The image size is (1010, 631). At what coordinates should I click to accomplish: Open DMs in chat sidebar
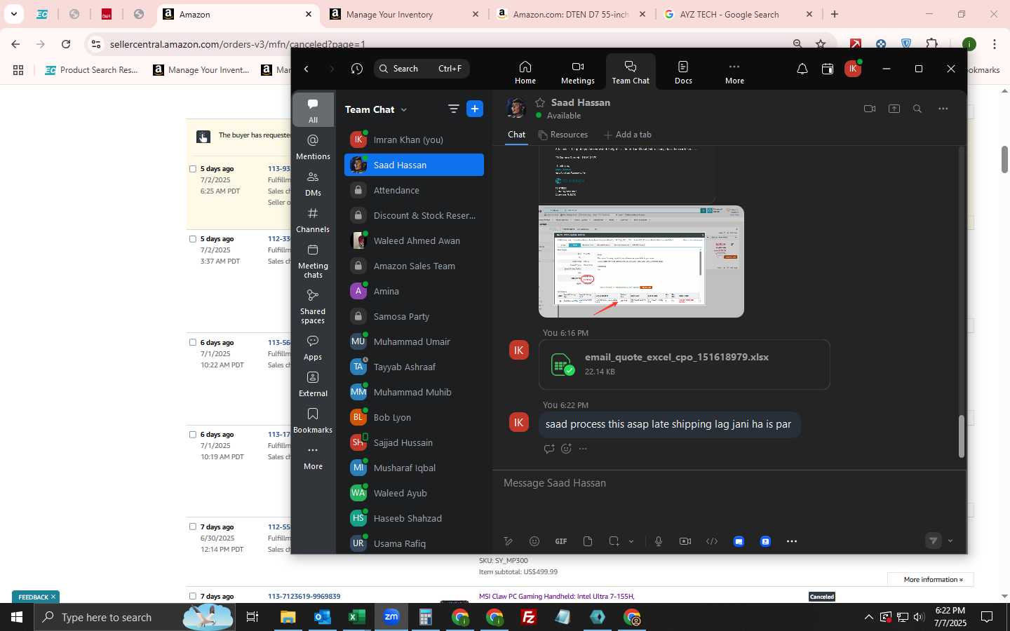313,184
